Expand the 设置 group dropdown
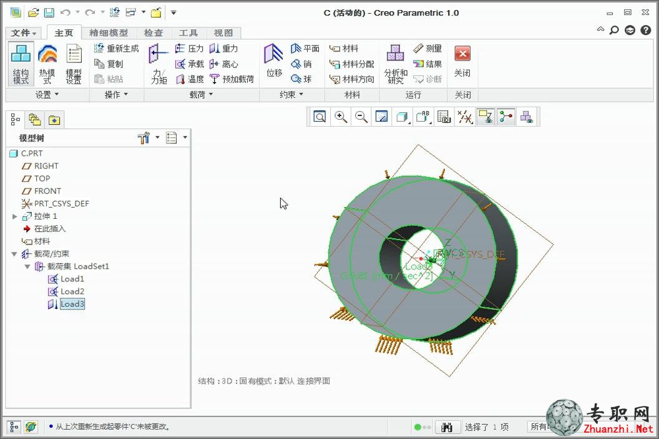659x439 pixels. pos(47,95)
